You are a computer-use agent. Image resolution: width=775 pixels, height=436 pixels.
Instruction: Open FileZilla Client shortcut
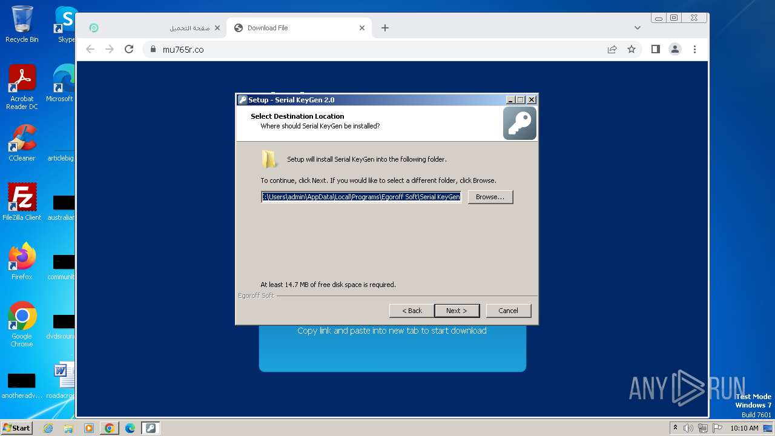(22, 202)
